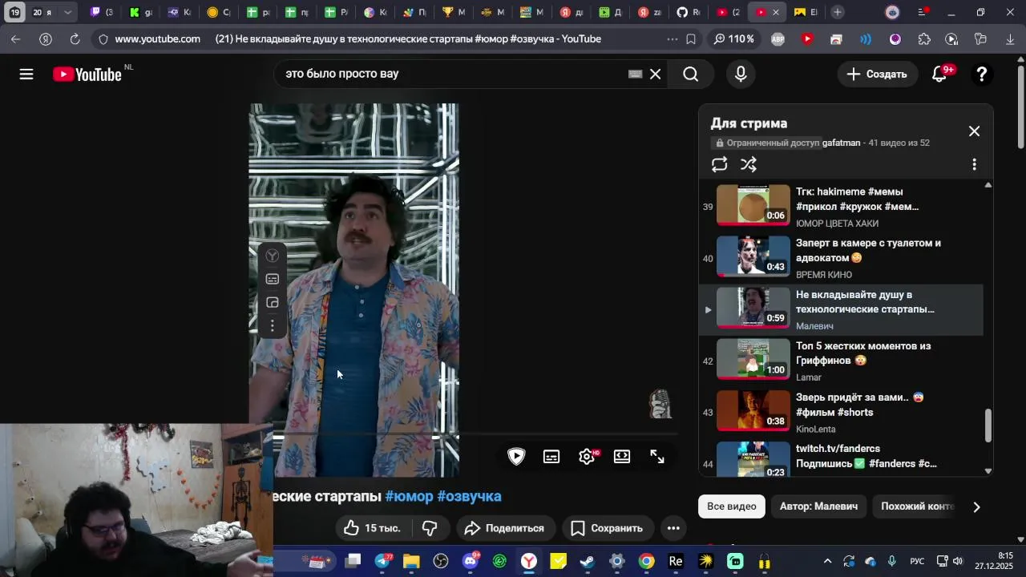Play playlist video Заперт в камере с туалетом
Viewport: 1026px width, 577px height.
tap(842, 258)
